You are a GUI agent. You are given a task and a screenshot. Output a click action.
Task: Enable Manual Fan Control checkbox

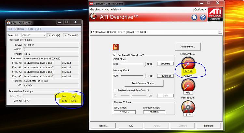click(115, 90)
